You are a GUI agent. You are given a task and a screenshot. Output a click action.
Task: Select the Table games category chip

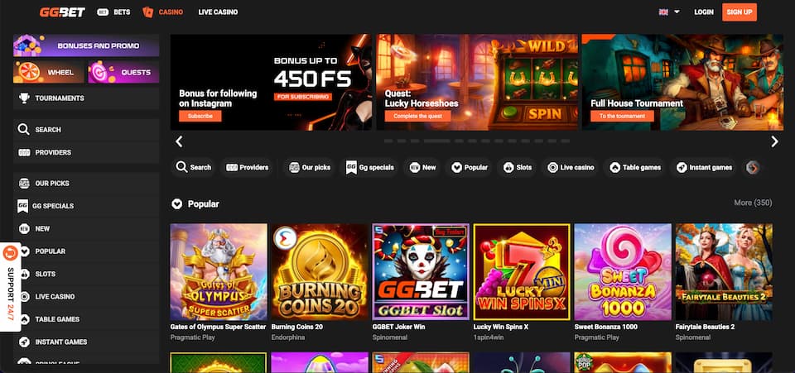click(635, 168)
